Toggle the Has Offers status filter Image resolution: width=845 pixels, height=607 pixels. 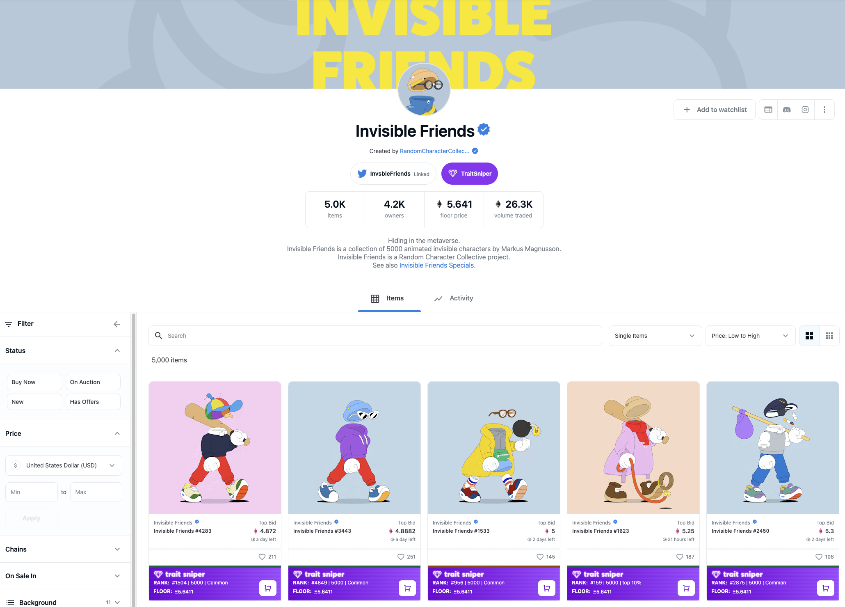click(93, 402)
